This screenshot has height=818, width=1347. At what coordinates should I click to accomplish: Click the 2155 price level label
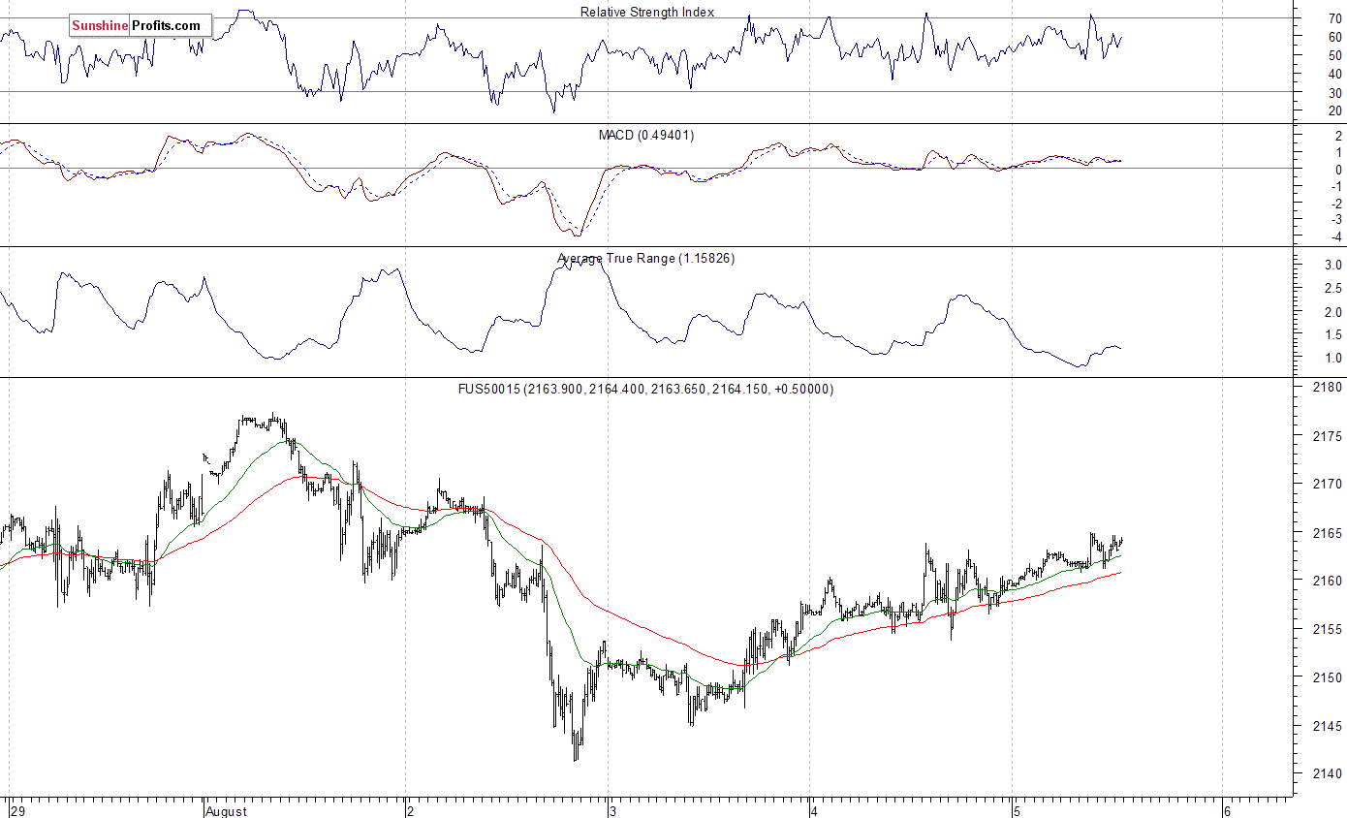pyautogui.click(x=1330, y=629)
